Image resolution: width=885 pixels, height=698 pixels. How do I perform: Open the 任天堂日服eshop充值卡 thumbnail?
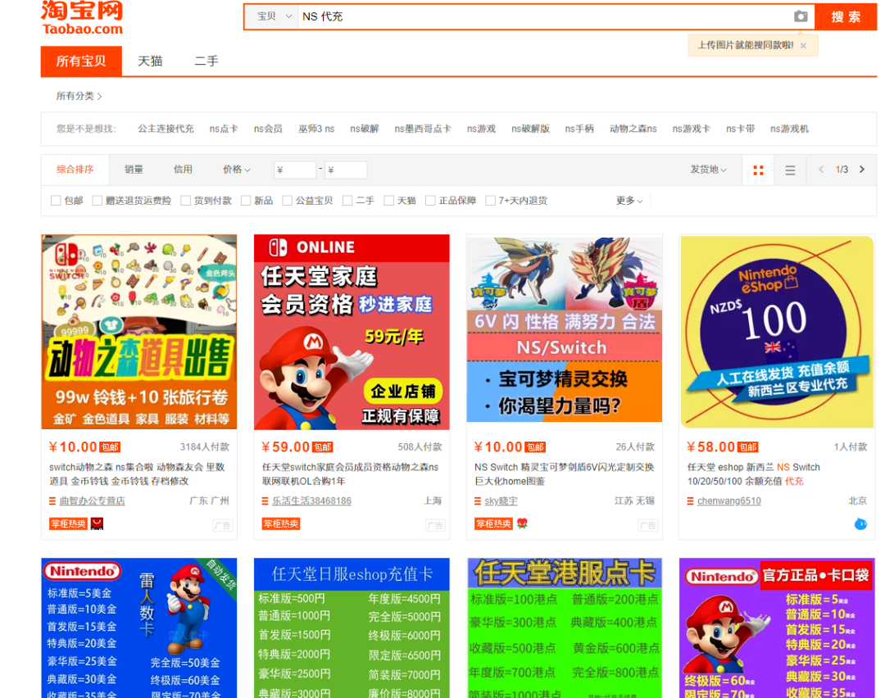[352, 628]
